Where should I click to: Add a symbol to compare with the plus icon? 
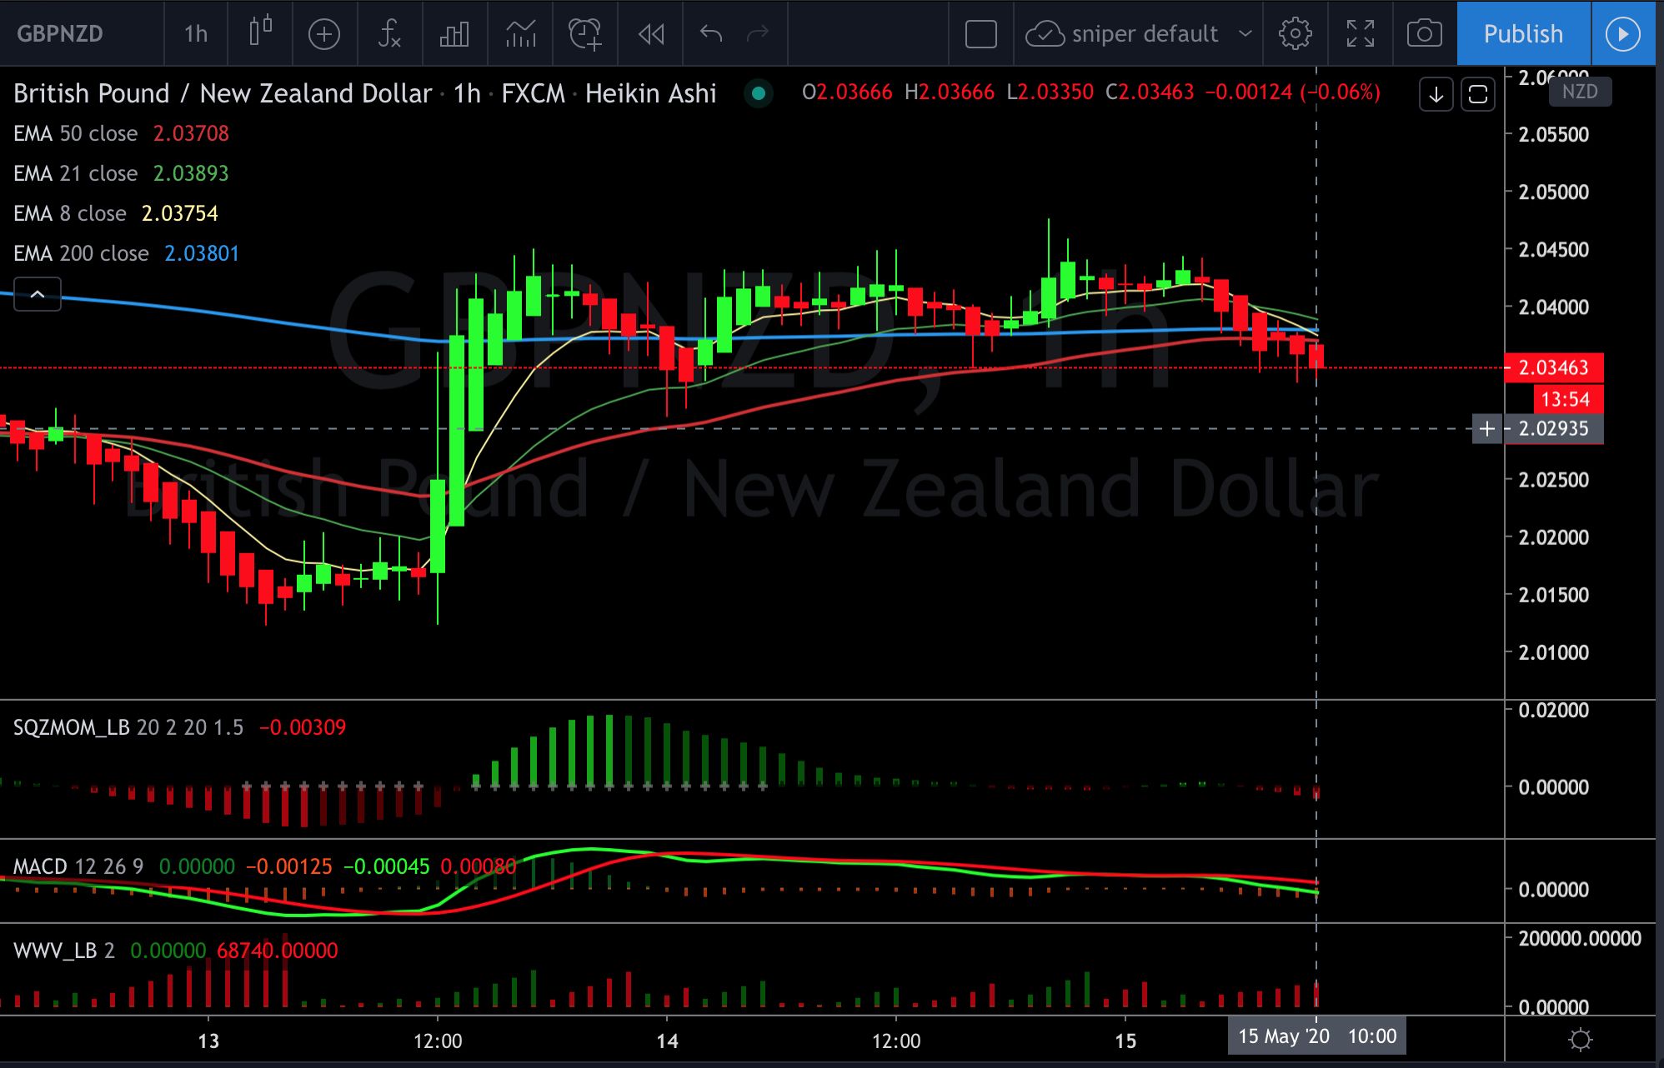[324, 34]
